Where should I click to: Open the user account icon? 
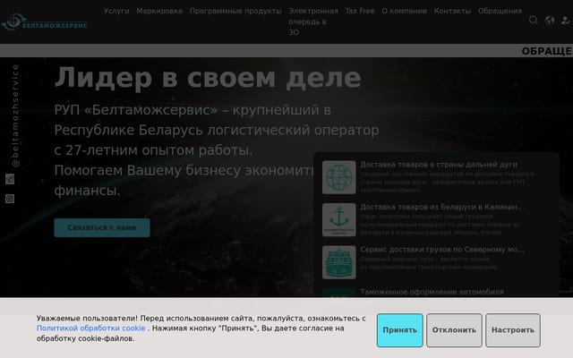point(566,20)
